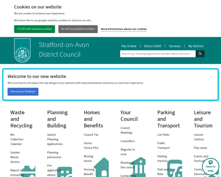Image resolution: width=221 pixels, height=177 pixels.
Task: Open Play areas link
Action: pyautogui.click(x=200, y=148)
